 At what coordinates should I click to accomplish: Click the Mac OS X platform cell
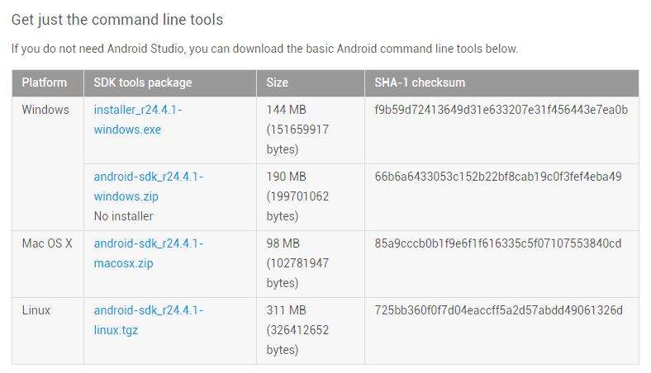pos(47,243)
